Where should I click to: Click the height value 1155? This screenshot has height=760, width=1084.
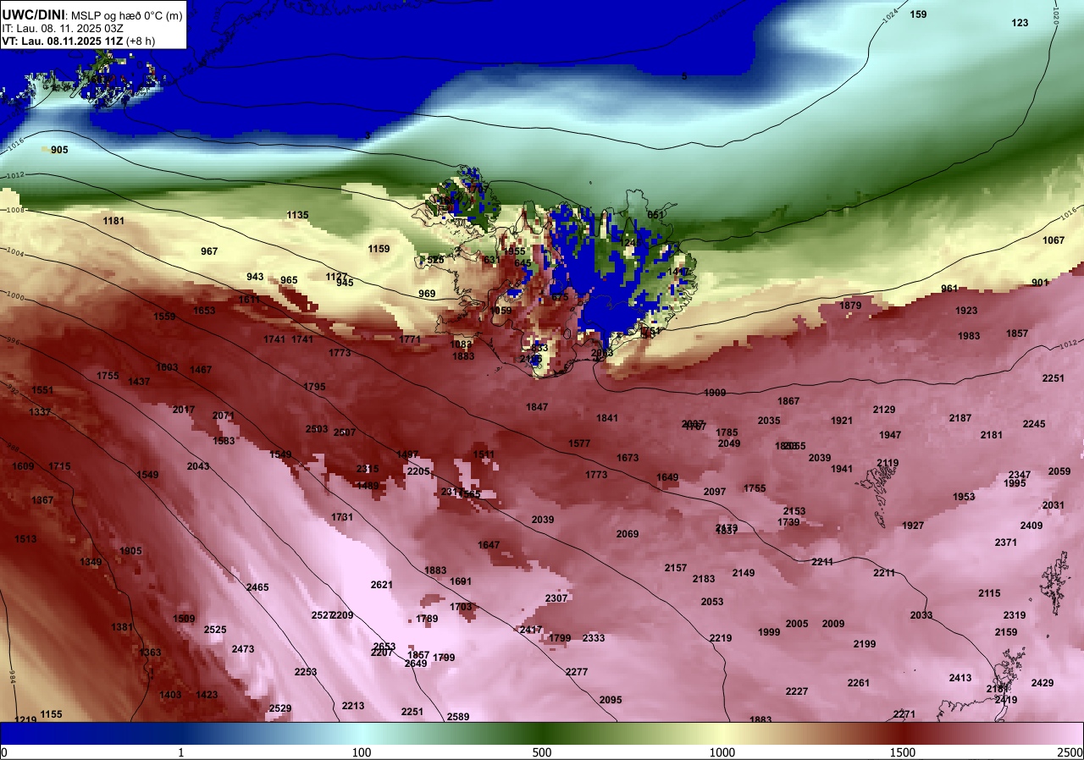(52, 714)
